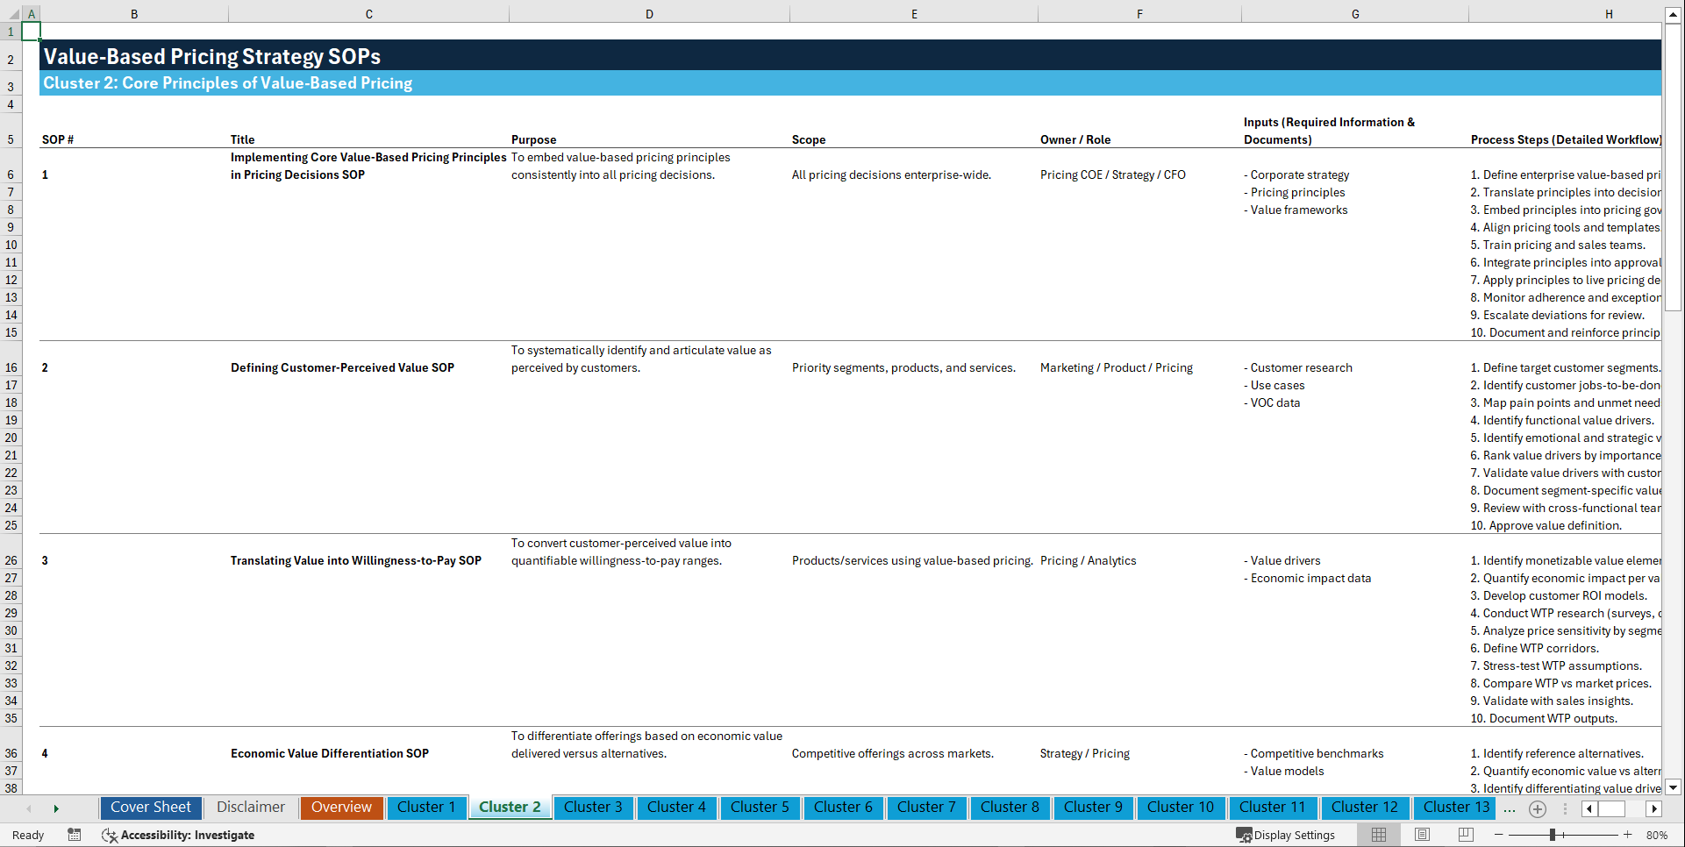Open Display Settings in the status bar
Image resolution: width=1685 pixels, height=847 pixels.
click(x=1287, y=835)
